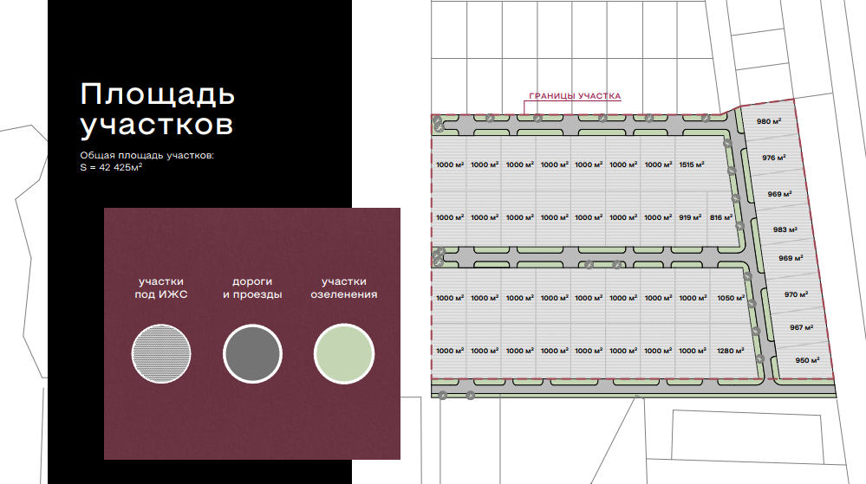Select the 1050 м² plot

(731, 298)
